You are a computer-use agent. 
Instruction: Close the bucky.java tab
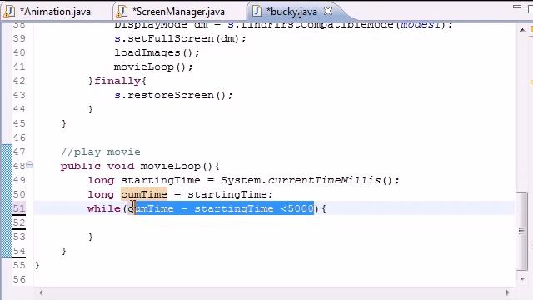(x=328, y=11)
